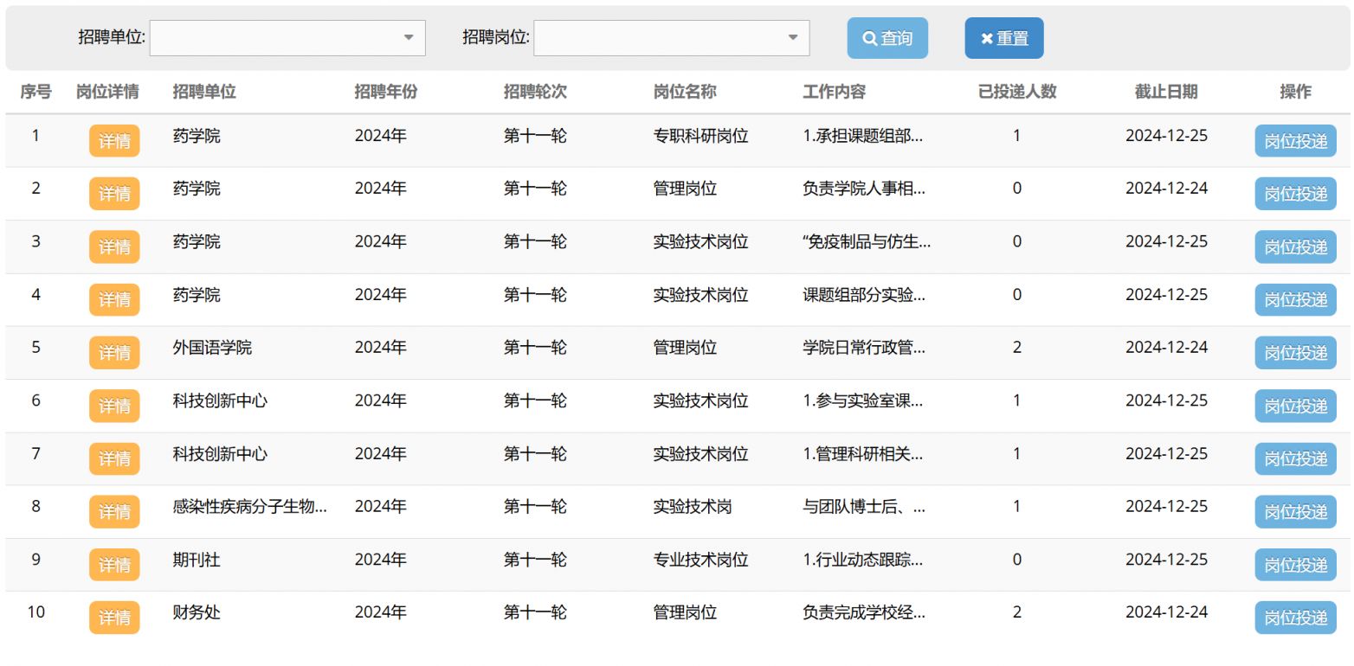Viewport: 1354px width, 666px height.
Task: Click the 查询 search button
Action: pyautogui.click(x=887, y=38)
